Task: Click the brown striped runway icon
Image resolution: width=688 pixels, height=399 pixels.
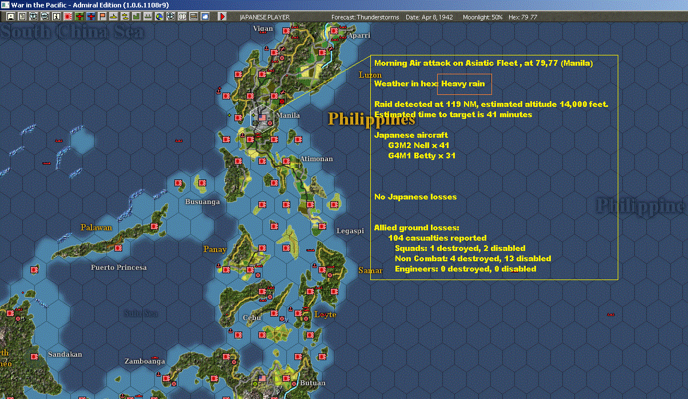Action: click(193, 17)
